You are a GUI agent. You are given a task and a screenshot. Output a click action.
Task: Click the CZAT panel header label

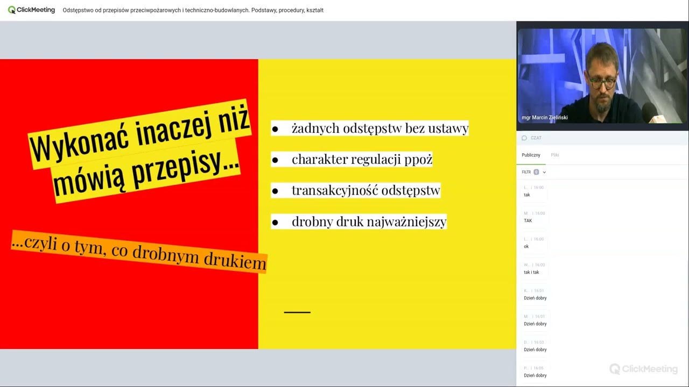pos(536,138)
